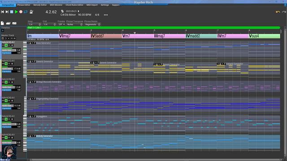This screenshot has width=287, height=161.
Task: Select the Im chord block
Action: (x=43, y=36)
